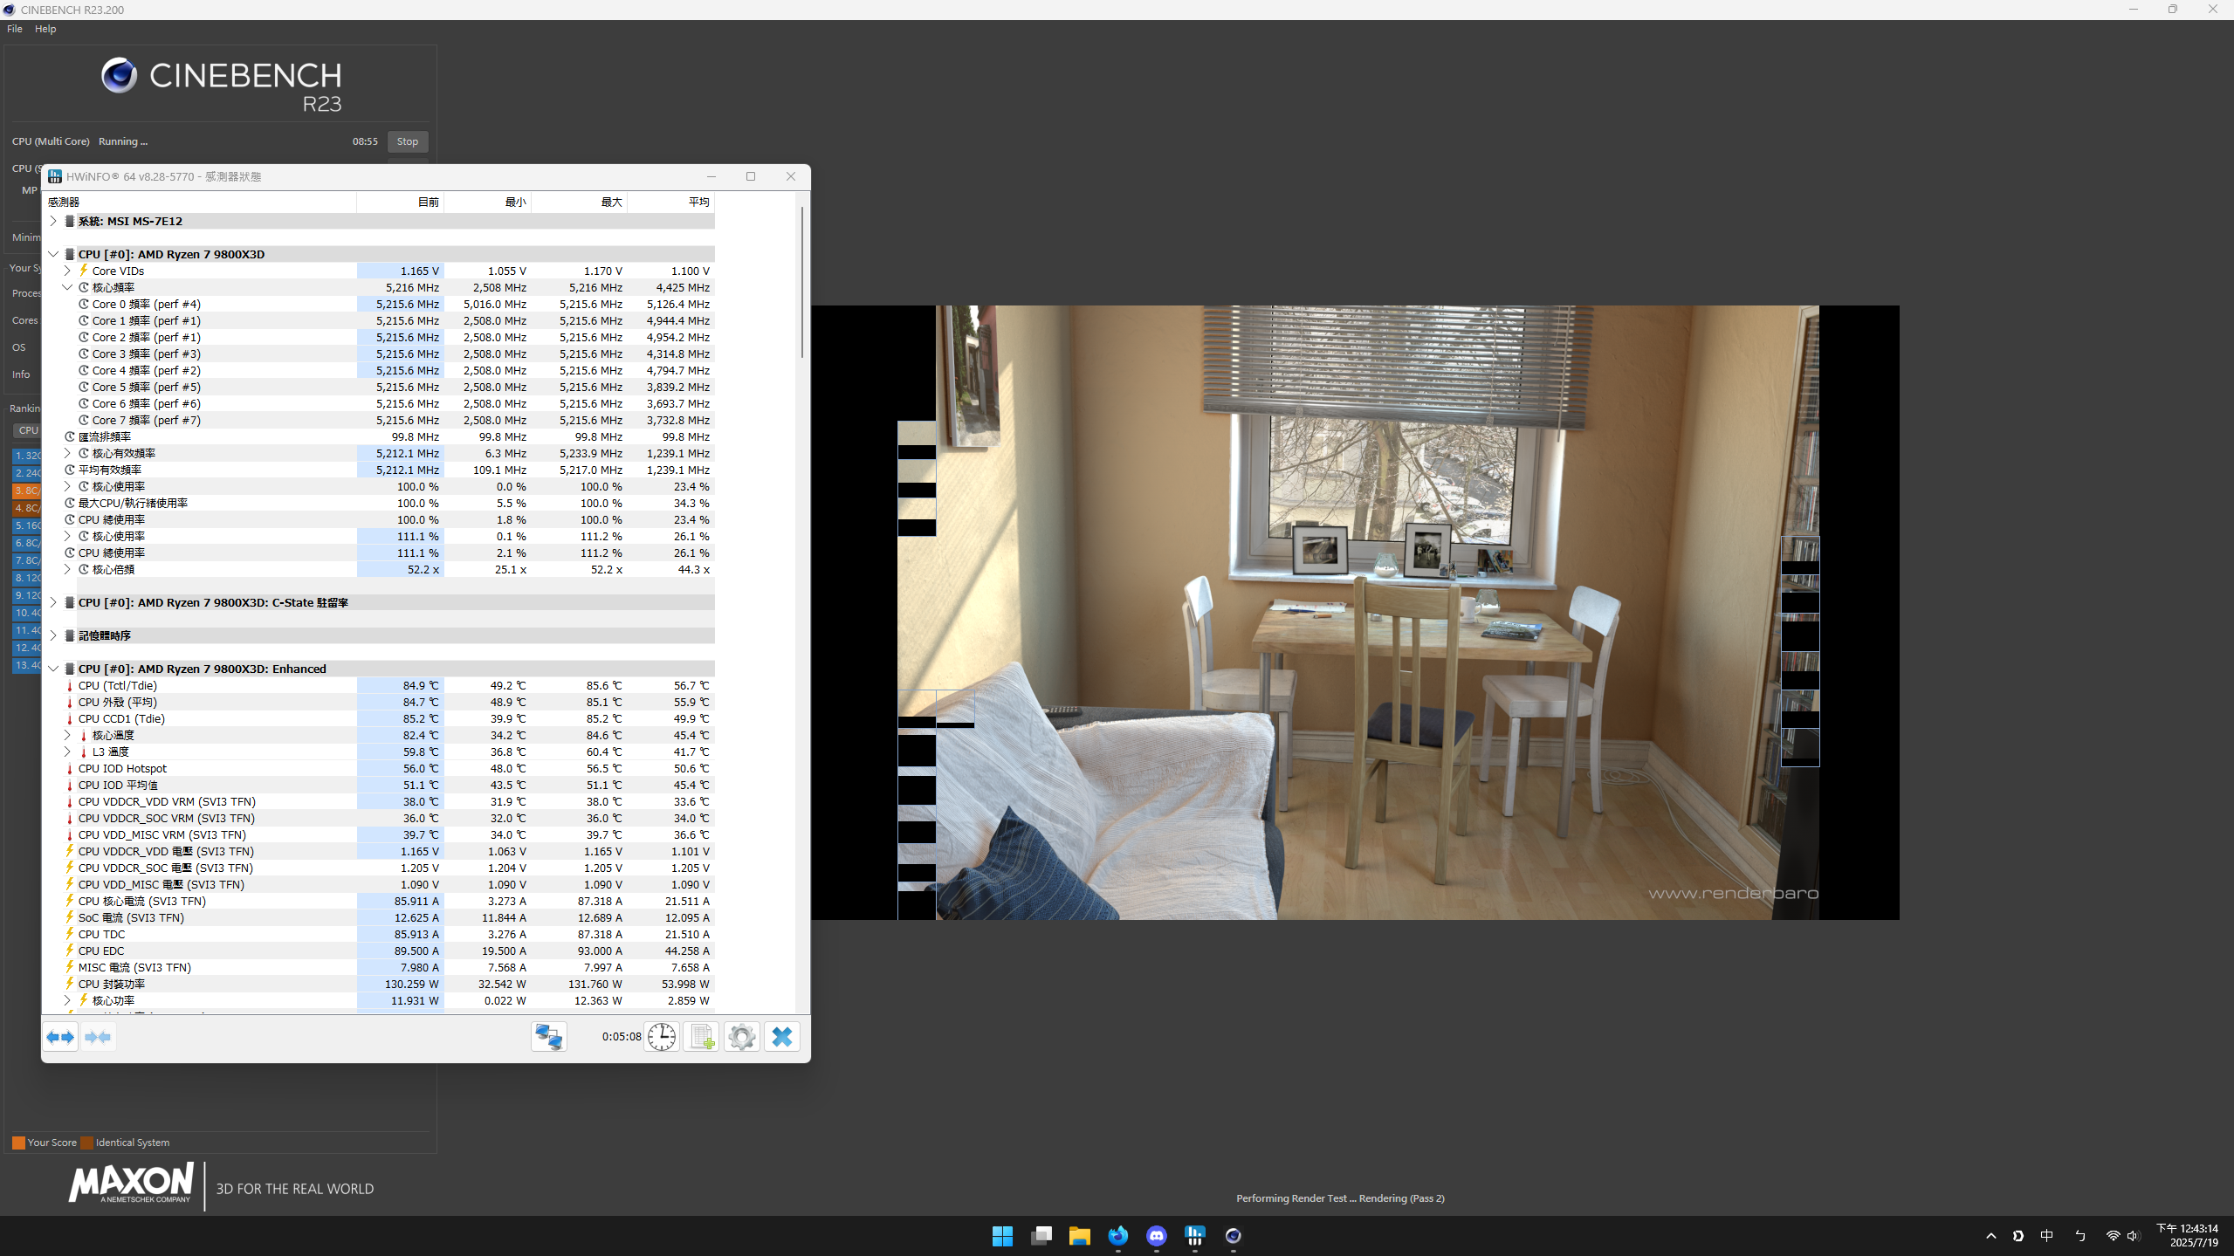This screenshot has height=1256, width=2234.
Task: Expand the 記憶體時序 group
Action: (x=53, y=635)
